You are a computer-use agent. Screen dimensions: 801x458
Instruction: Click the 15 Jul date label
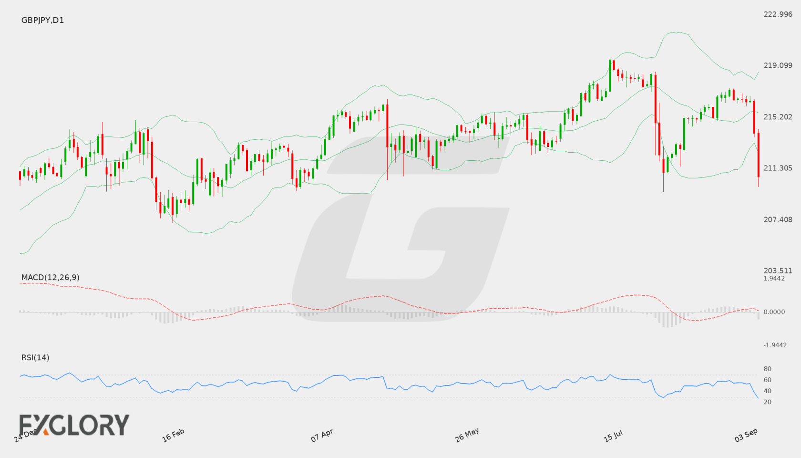pos(613,436)
